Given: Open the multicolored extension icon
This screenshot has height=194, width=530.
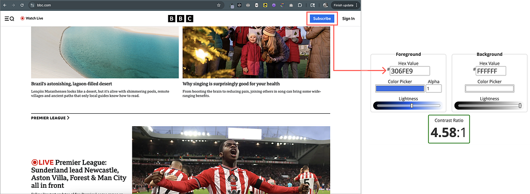Looking at the screenshot, I should (282, 5).
